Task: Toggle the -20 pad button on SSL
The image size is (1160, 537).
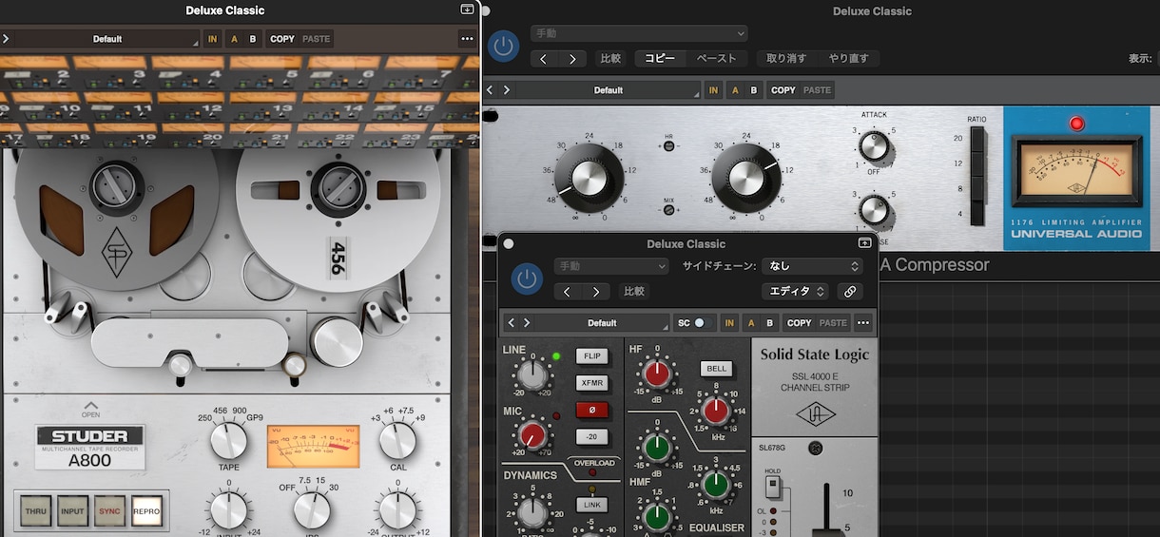Action: [592, 437]
